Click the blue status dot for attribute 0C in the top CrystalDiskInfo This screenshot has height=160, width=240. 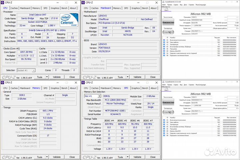[164, 40]
